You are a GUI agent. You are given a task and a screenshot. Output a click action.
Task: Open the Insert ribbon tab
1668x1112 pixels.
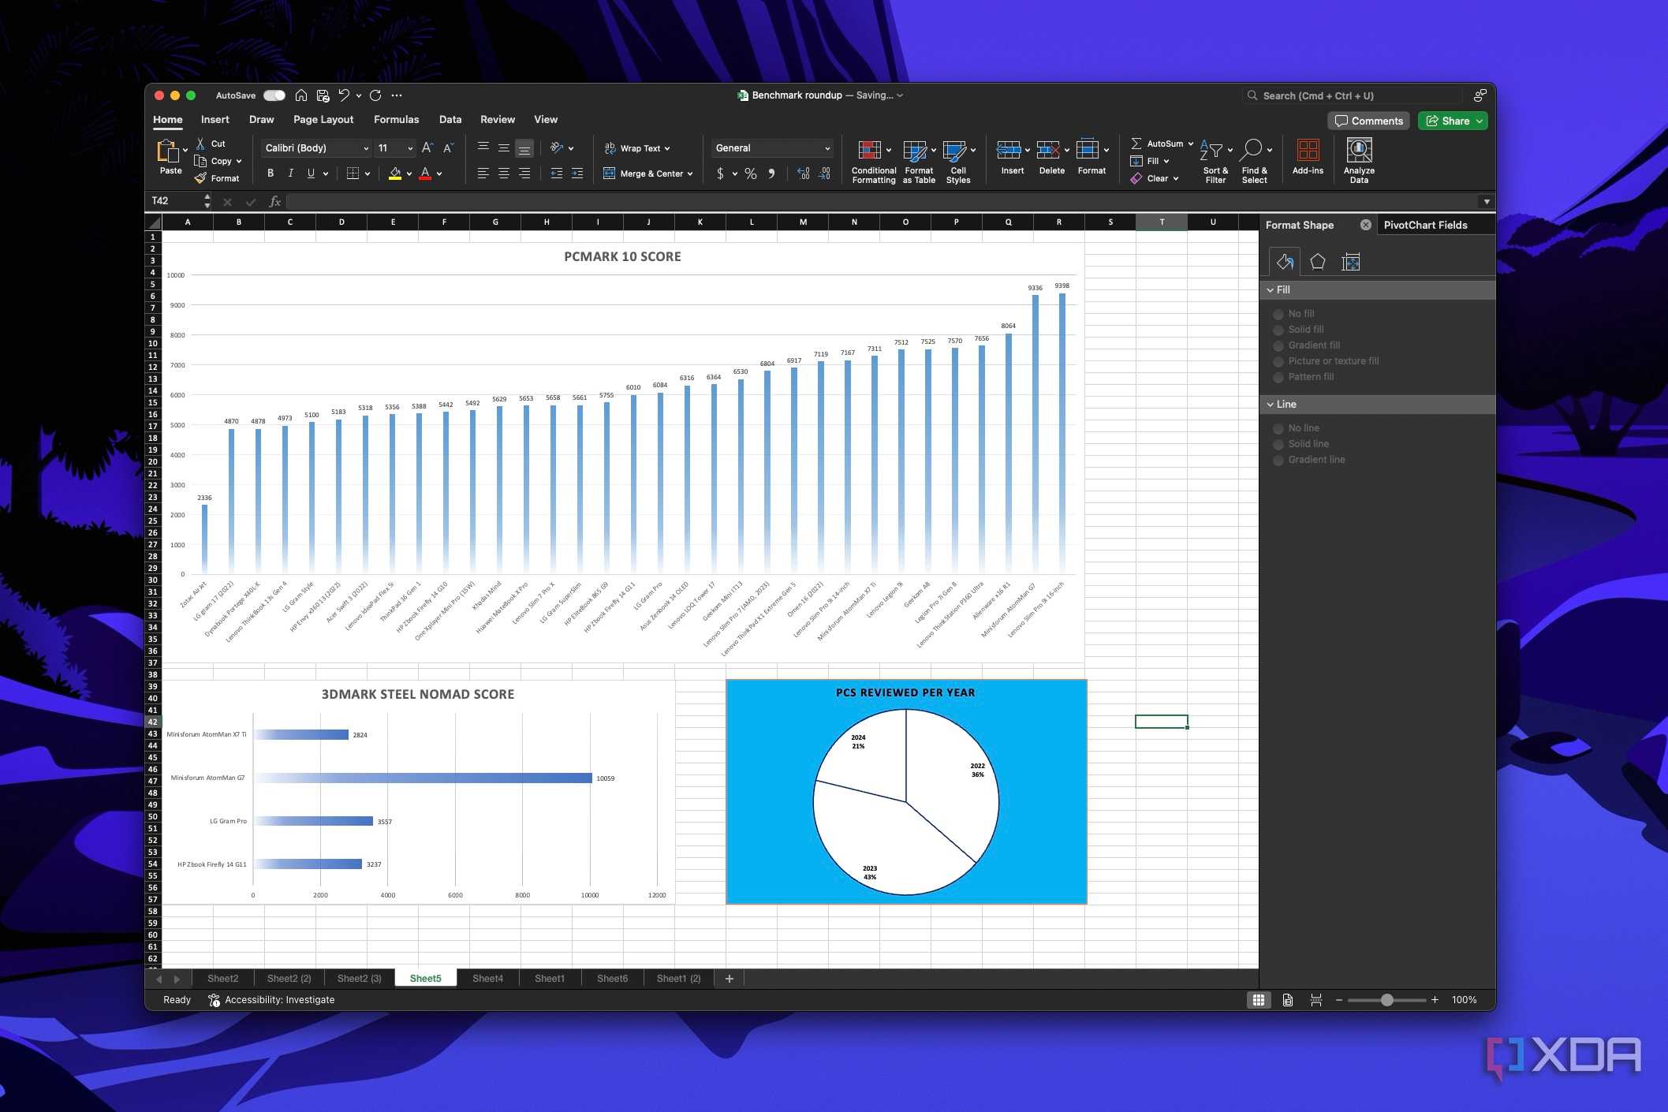[215, 120]
